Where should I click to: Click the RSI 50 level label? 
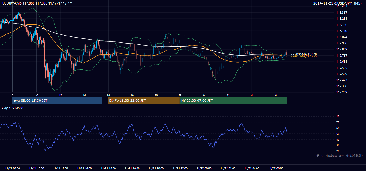338,134
